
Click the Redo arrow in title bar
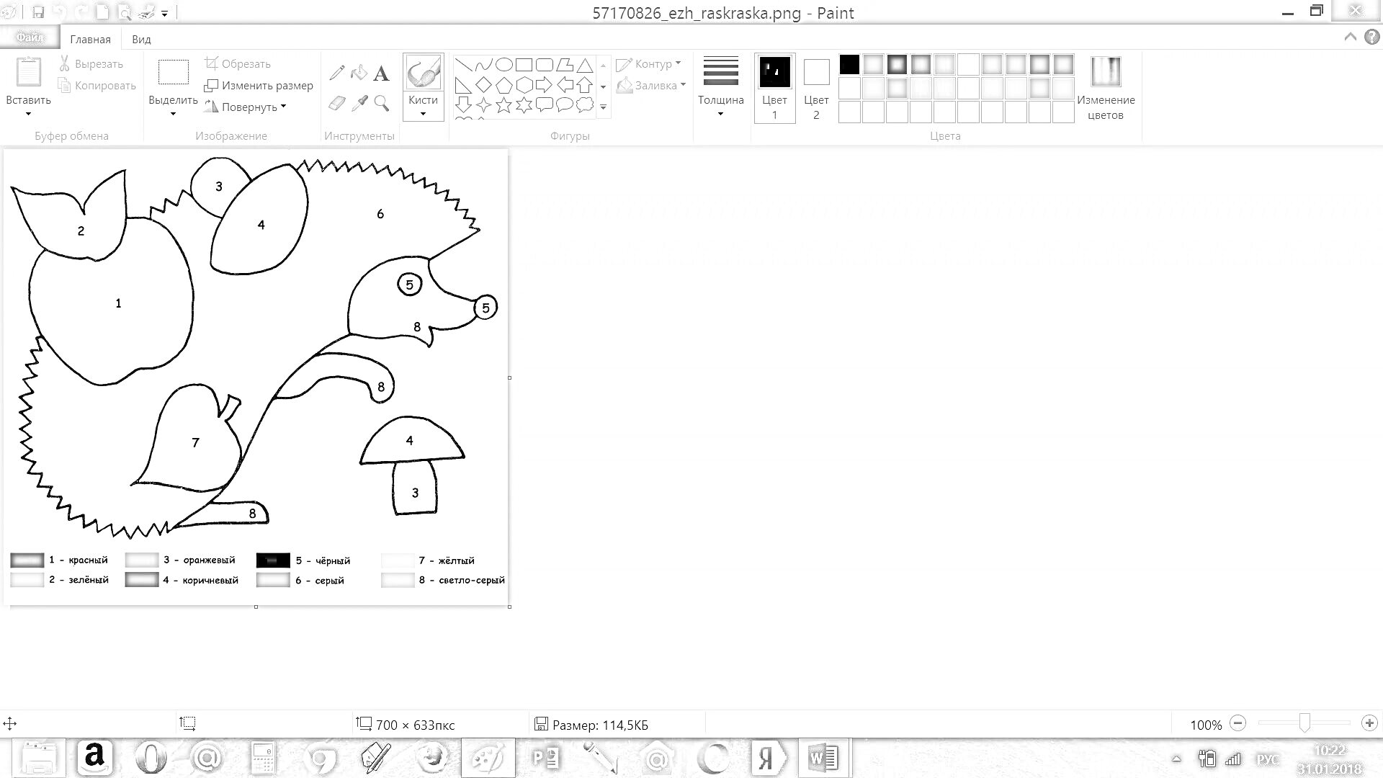[81, 13]
